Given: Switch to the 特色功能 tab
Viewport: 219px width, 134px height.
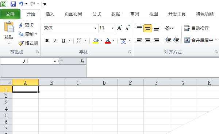Looking at the screenshot, I should (205, 14).
